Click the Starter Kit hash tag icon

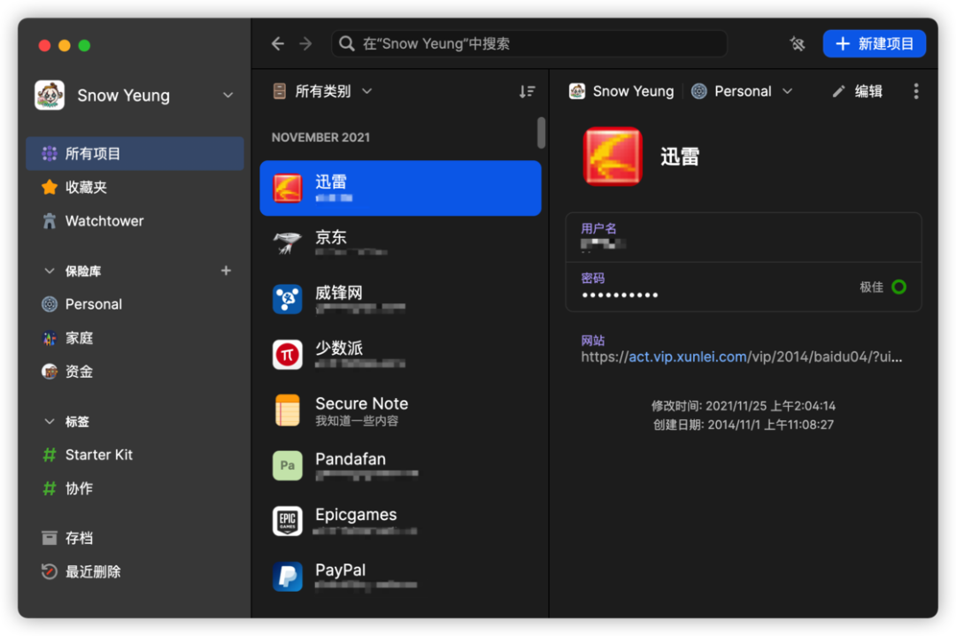[50, 455]
